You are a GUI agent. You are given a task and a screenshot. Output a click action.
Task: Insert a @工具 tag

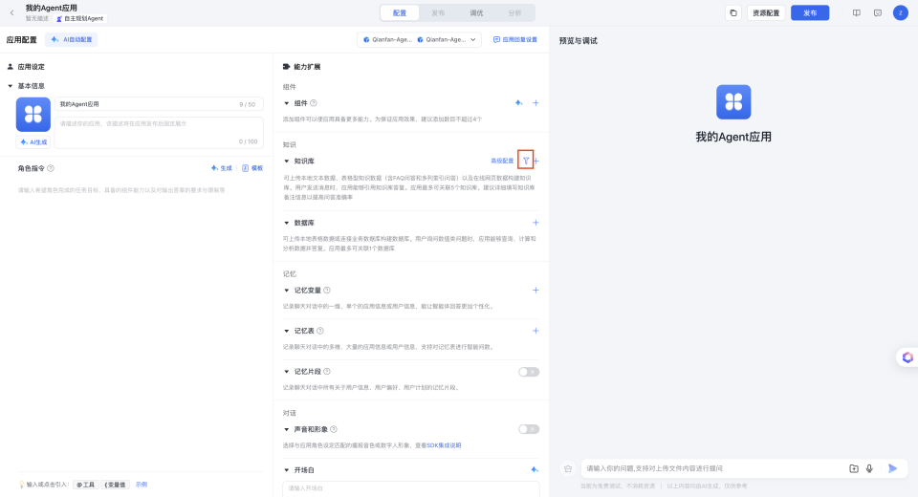pyautogui.click(x=85, y=485)
